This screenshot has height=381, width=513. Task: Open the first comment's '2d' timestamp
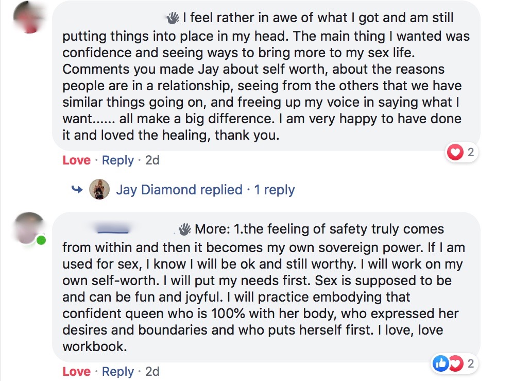click(x=152, y=160)
